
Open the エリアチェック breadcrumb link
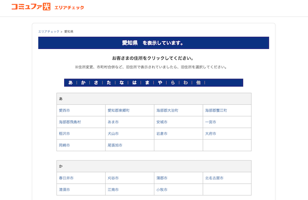pos(49,31)
